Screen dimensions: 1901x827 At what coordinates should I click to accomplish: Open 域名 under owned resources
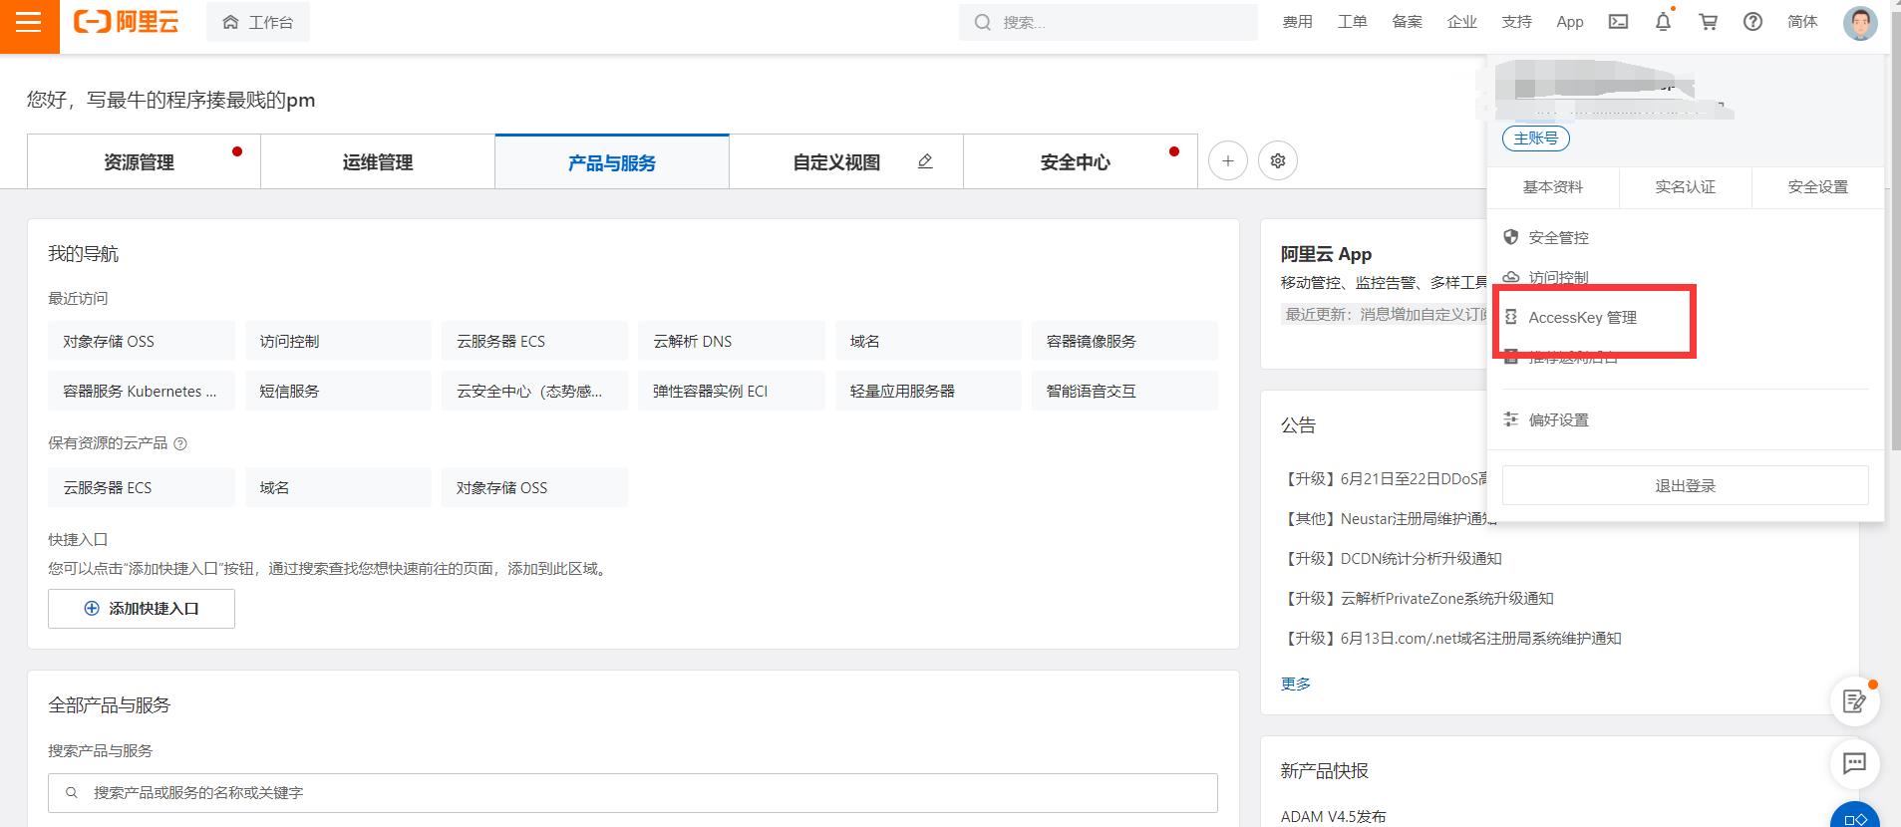338,487
